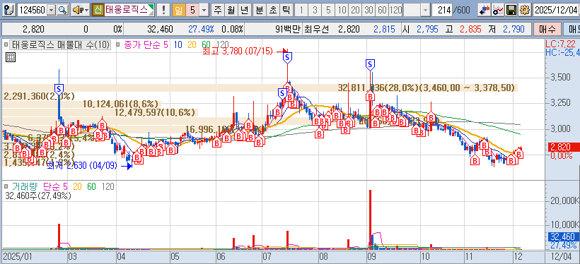Click the exclamation mark info button
This screenshot has width=580, height=264.
[163, 10]
